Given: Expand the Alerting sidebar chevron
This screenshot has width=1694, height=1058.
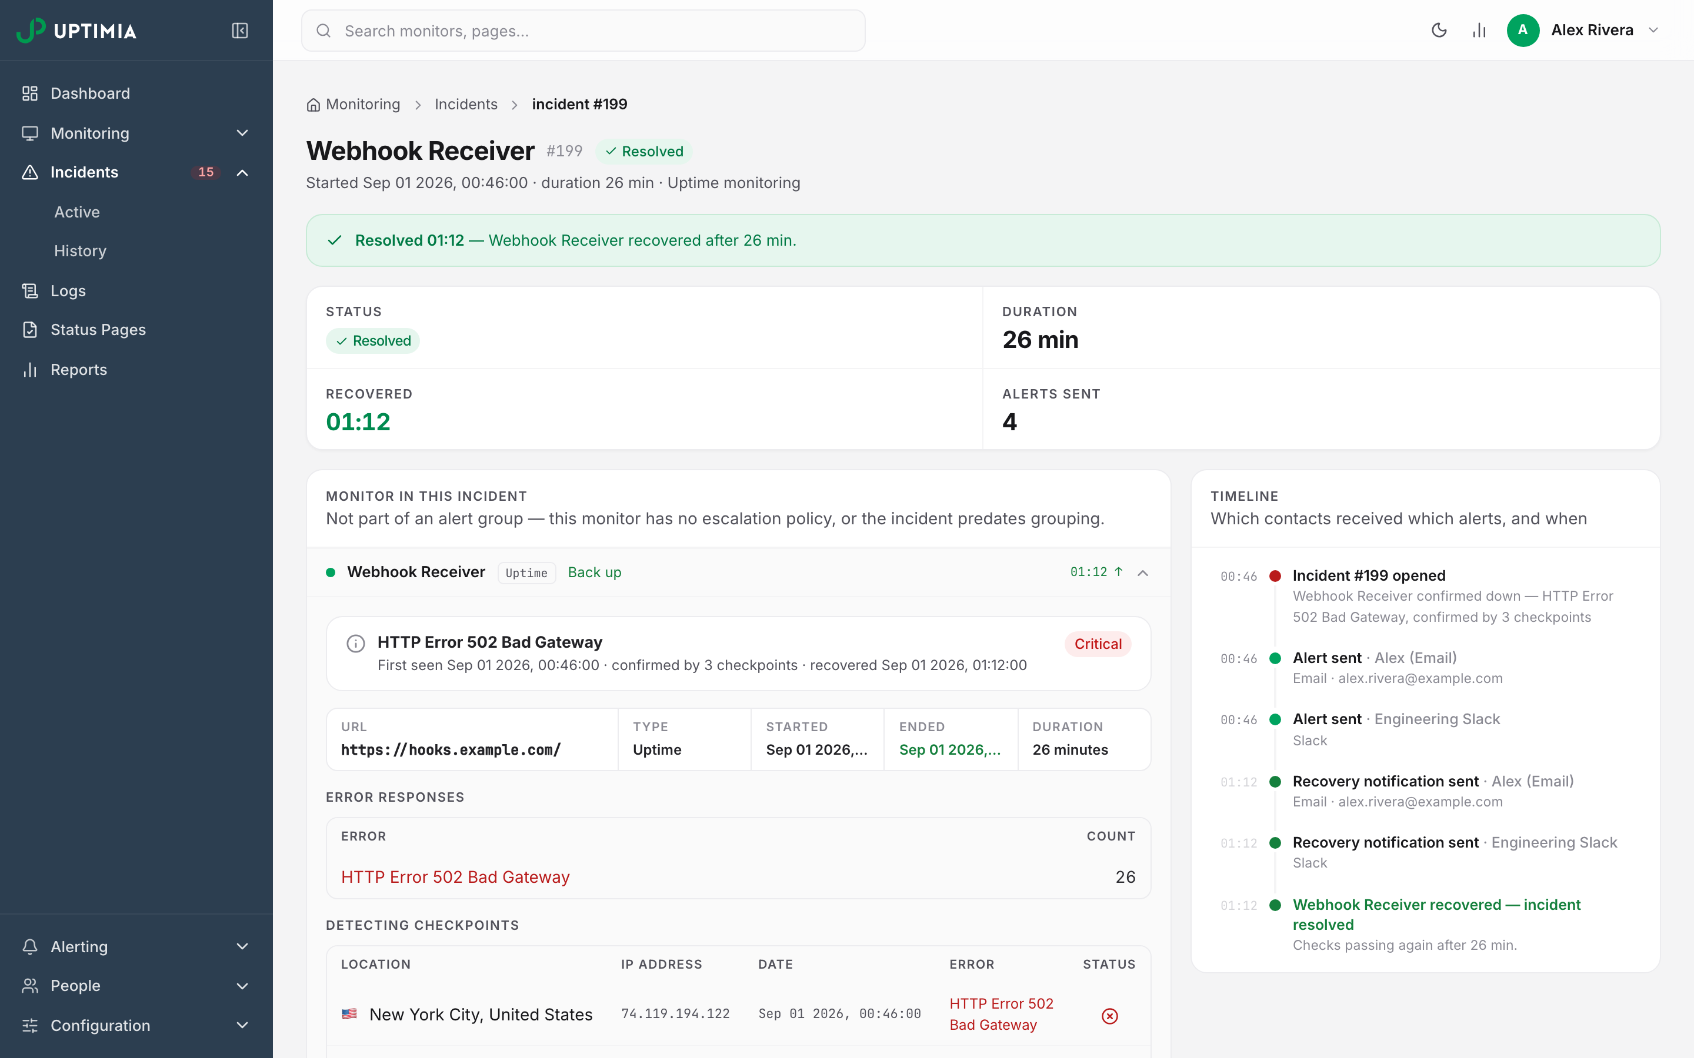Looking at the screenshot, I should (x=242, y=947).
